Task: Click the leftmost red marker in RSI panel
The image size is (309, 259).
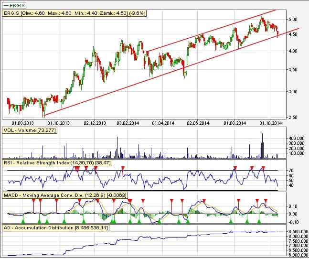Action: [76, 168]
